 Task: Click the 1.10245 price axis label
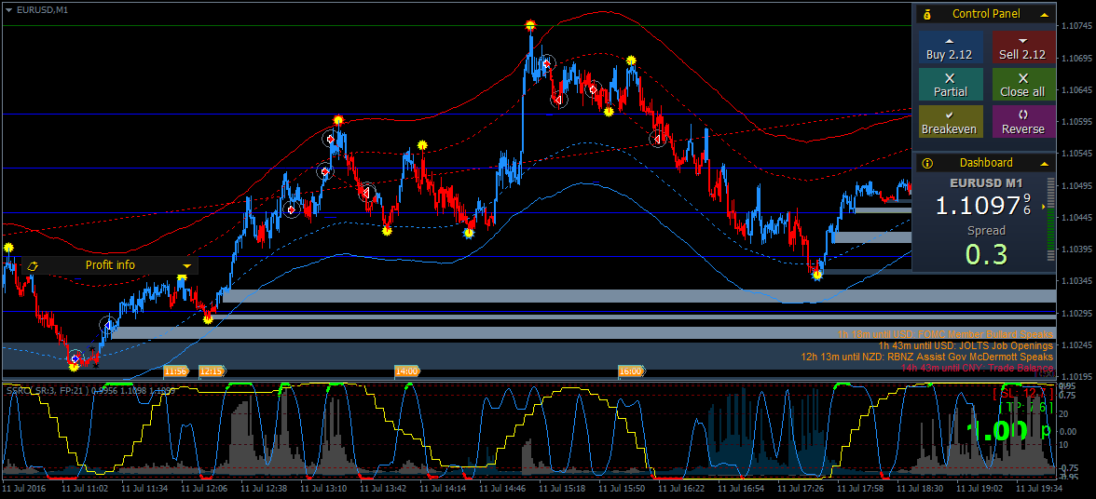(x=1077, y=344)
